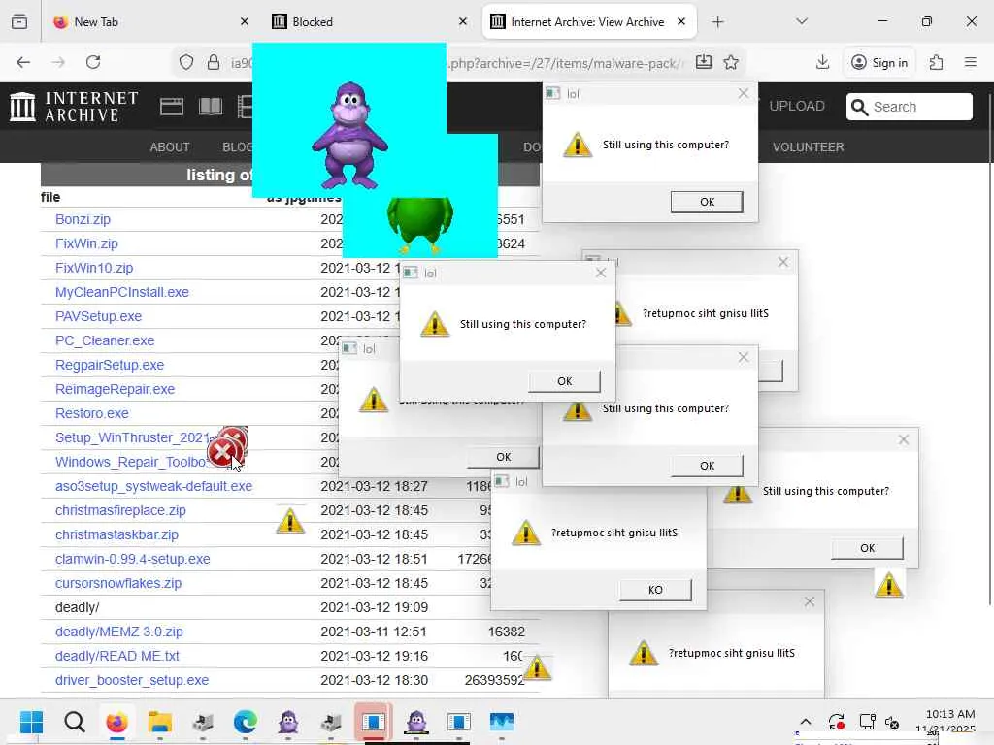Image resolution: width=994 pixels, height=745 pixels.
Task: Open the Firefox application menu
Action: (971, 62)
